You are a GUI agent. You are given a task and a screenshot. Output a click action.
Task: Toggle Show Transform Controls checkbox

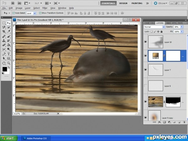tap(40, 13)
